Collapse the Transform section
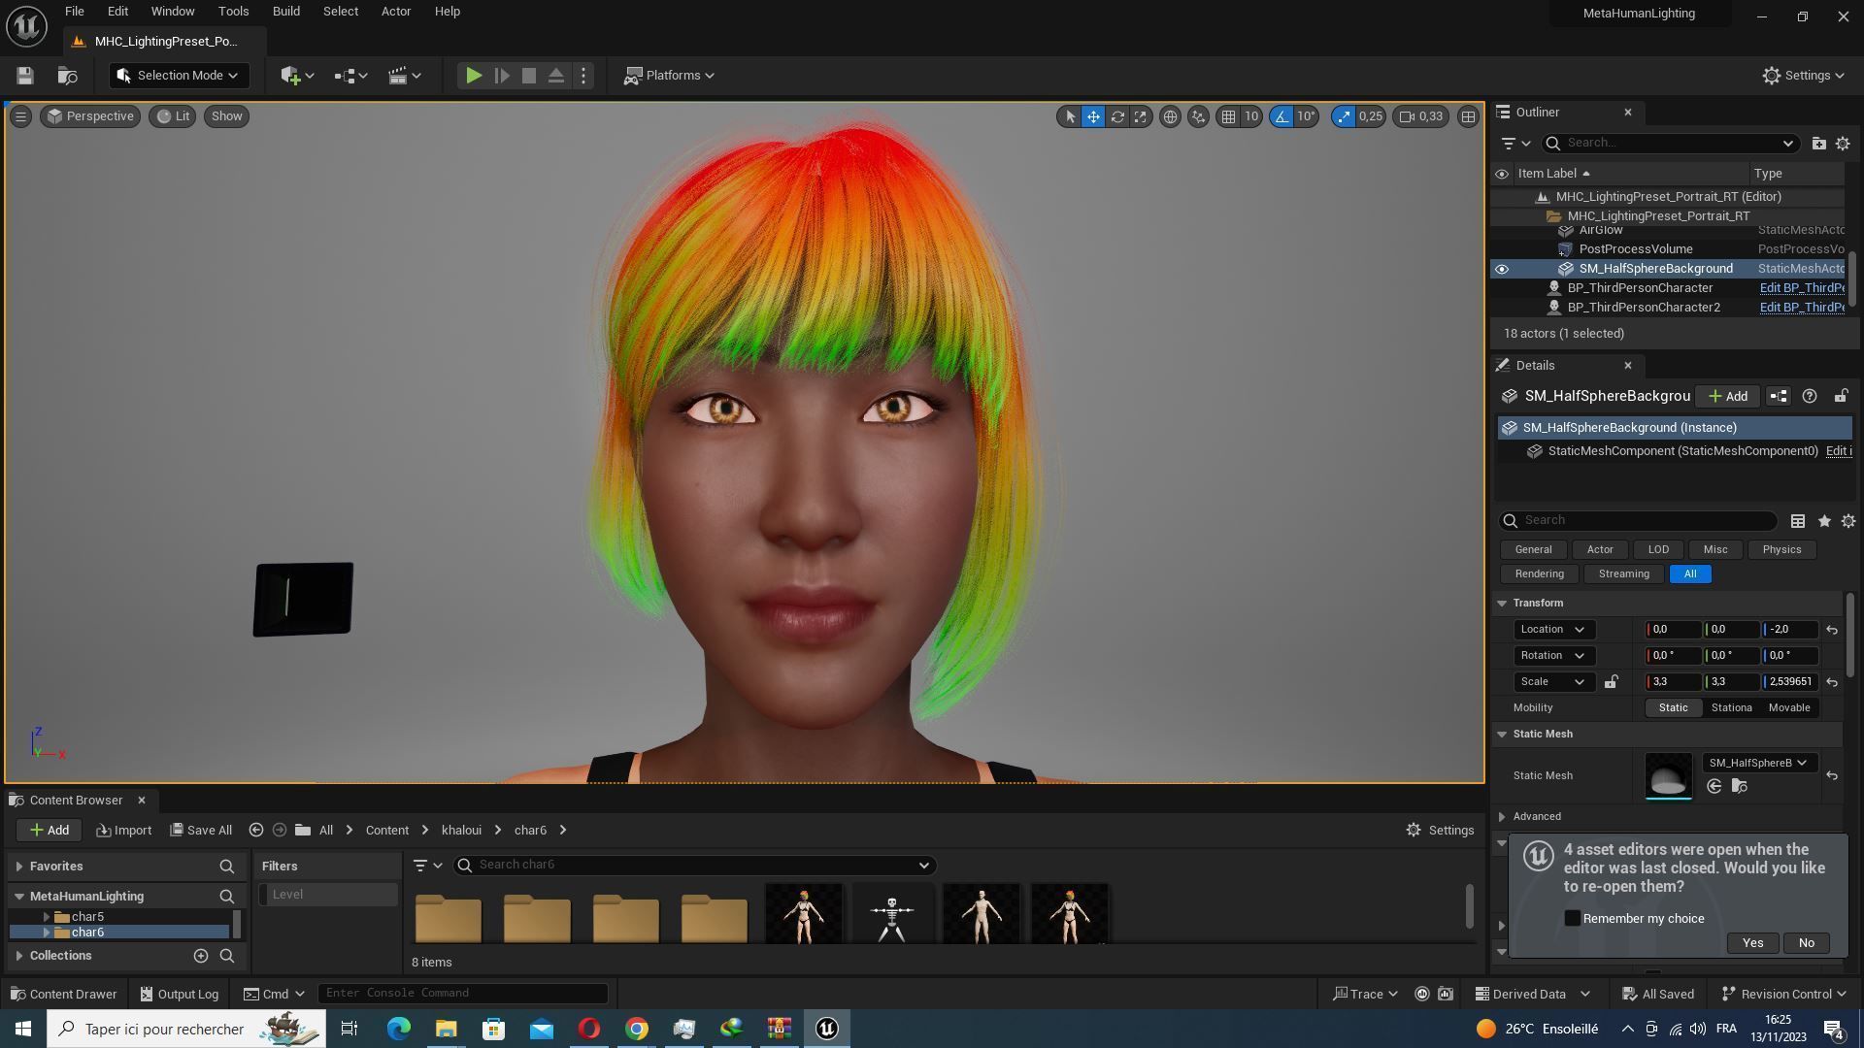1864x1048 pixels. click(1502, 604)
